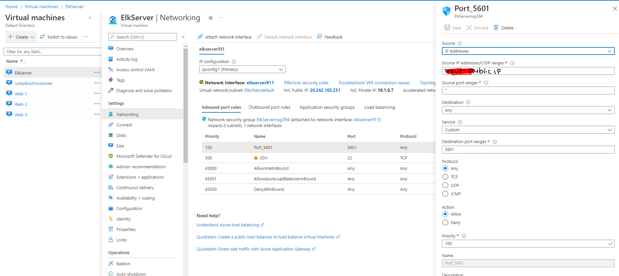Collapse the ElkServer resource menu
This screenshot has height=276, width=619.
(x=183, y=37)
